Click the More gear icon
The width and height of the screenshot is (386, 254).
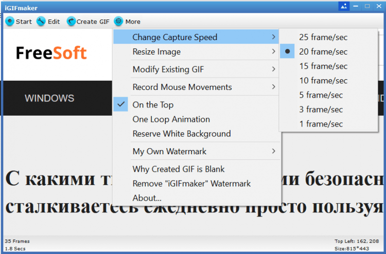pyautogui.click(x=118, y=22)
